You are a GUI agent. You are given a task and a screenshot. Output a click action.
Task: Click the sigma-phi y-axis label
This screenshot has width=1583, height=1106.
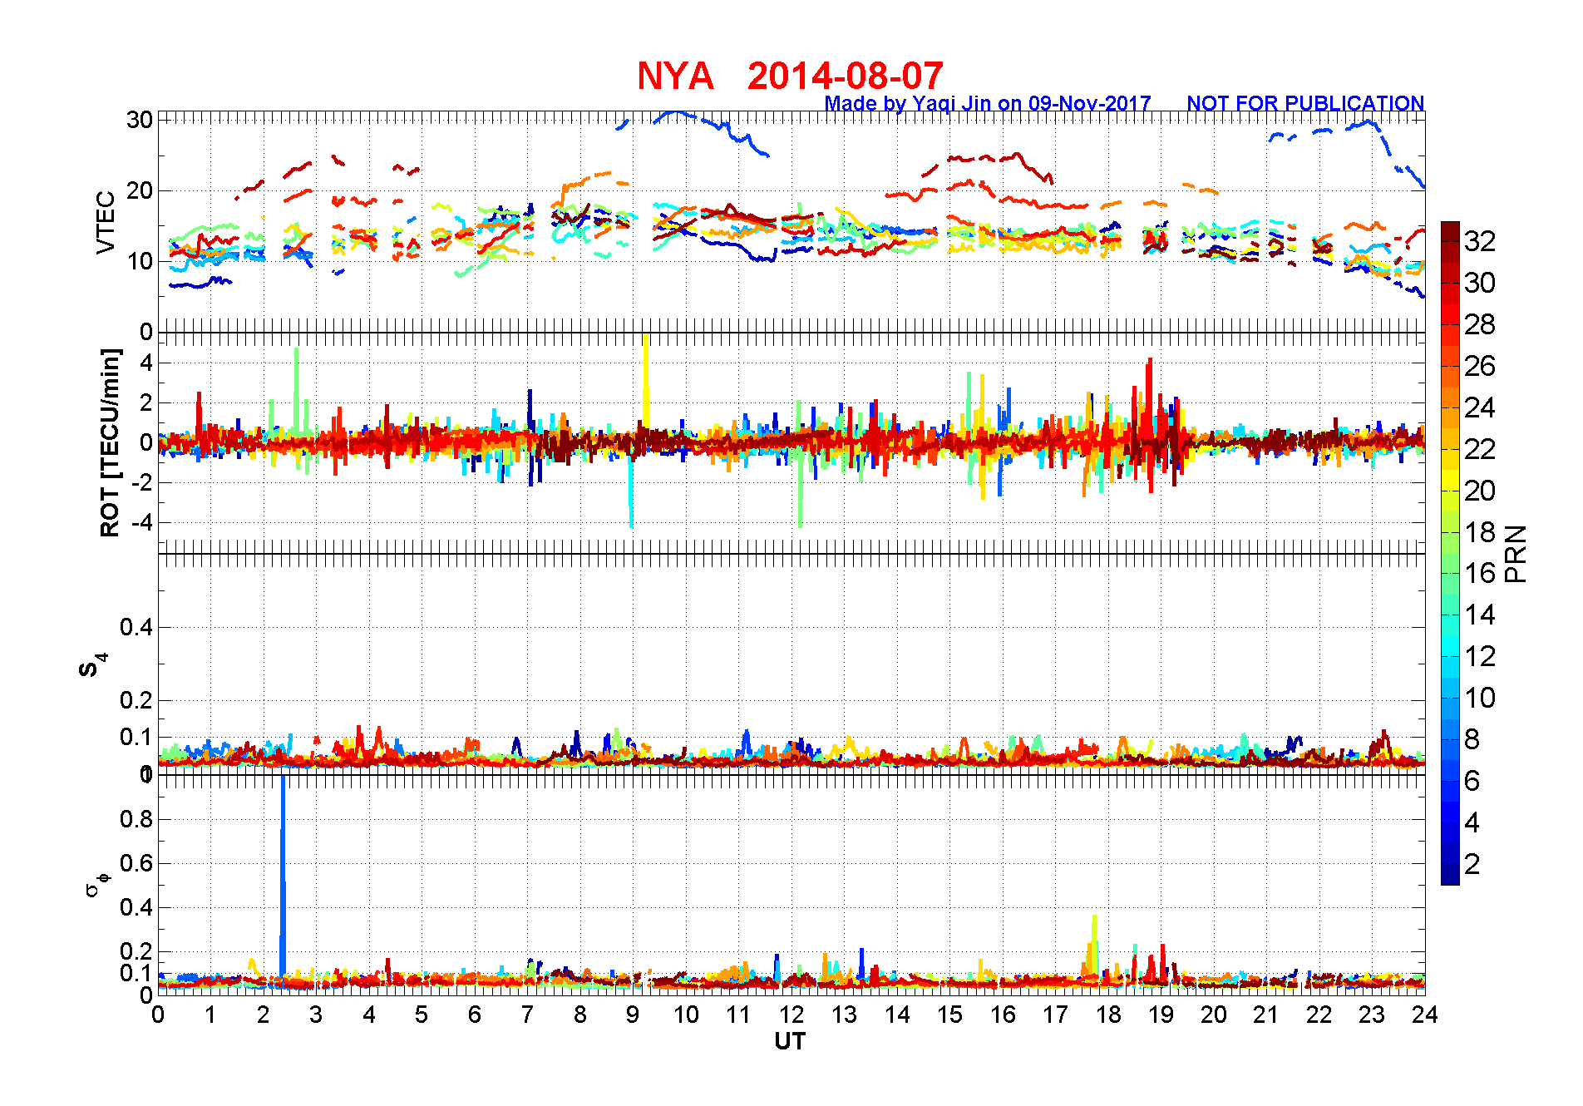pyautogui.click(x=96, y=884)
